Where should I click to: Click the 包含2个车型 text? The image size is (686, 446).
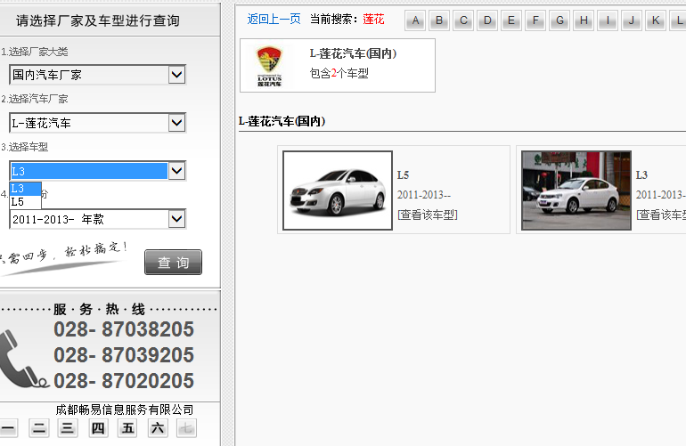[339, 73]
